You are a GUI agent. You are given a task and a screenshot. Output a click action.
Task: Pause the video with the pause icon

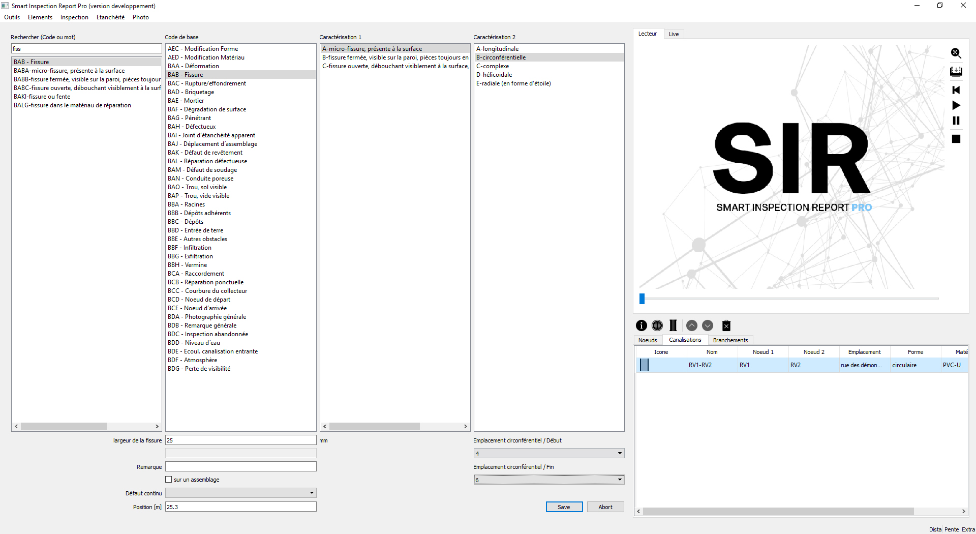956,121
